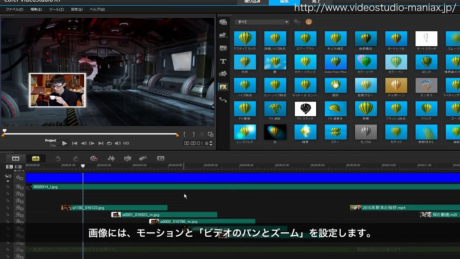Select the a1180_016123.jpg clip
This screenshot has height=259, width=460.
tap(114, 208)
